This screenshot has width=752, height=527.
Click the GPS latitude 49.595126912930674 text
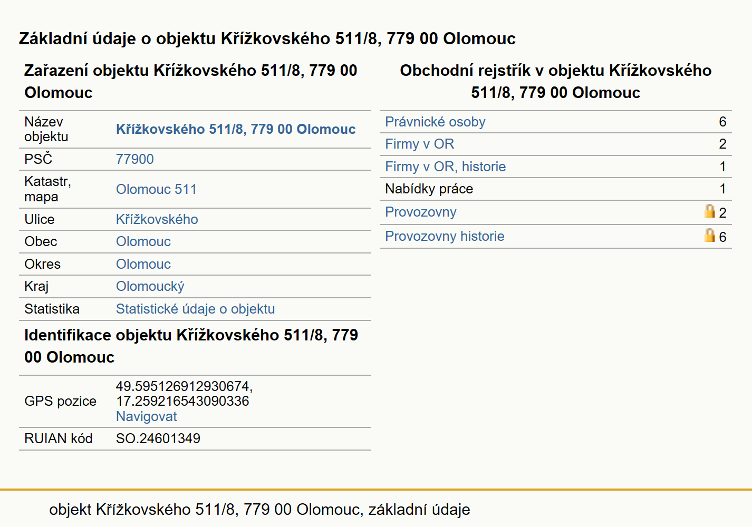tap(184, 386)
